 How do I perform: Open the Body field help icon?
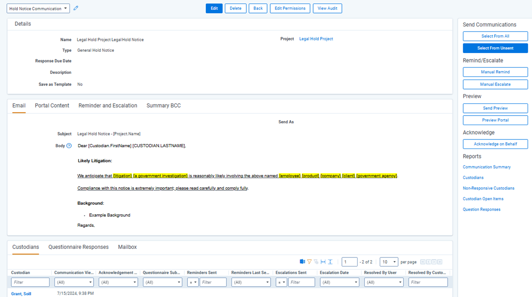coord(69,146)
